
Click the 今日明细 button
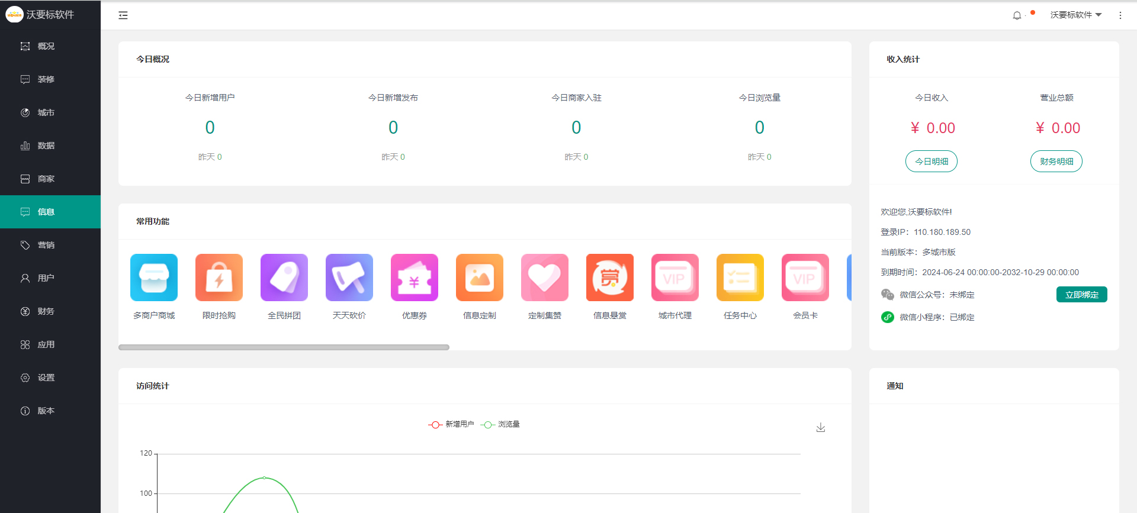pyautogui.click(x=932, y=162)
